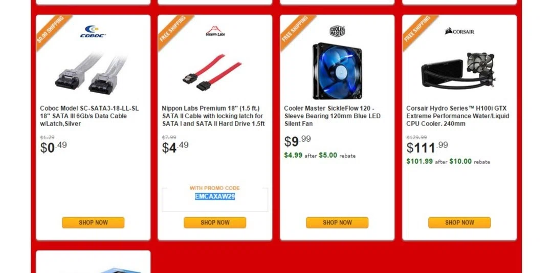Shop Now for Coboc SATA III cable
552x273 pixels.
pyautogui.click(x=93, y=223)
